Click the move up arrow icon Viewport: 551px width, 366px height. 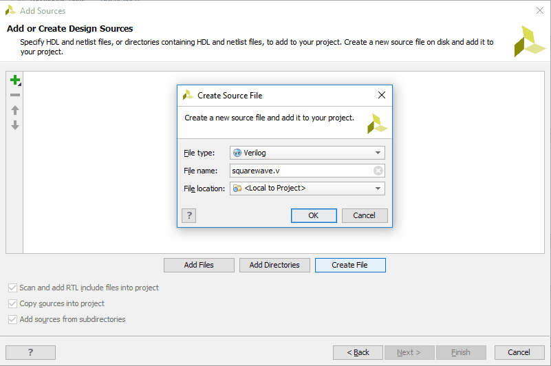pos(14,110)
